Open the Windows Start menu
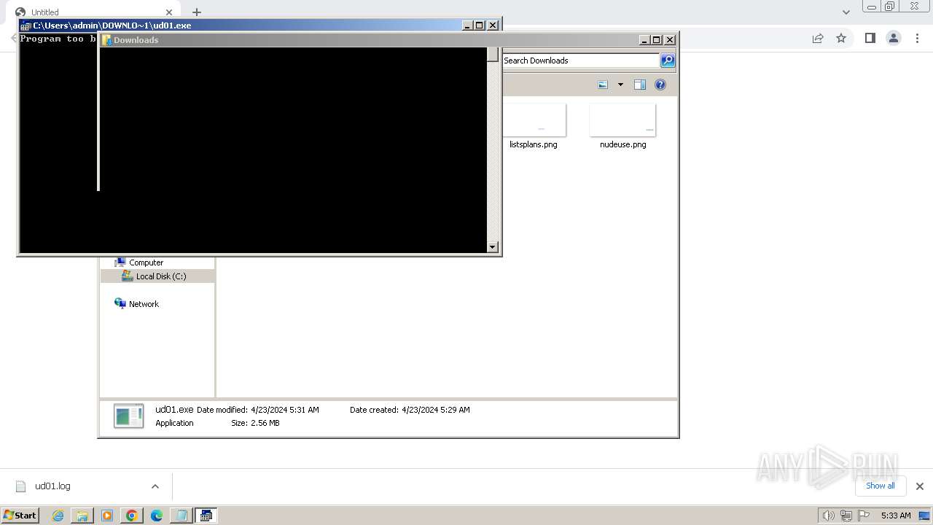 pos(20,516)
